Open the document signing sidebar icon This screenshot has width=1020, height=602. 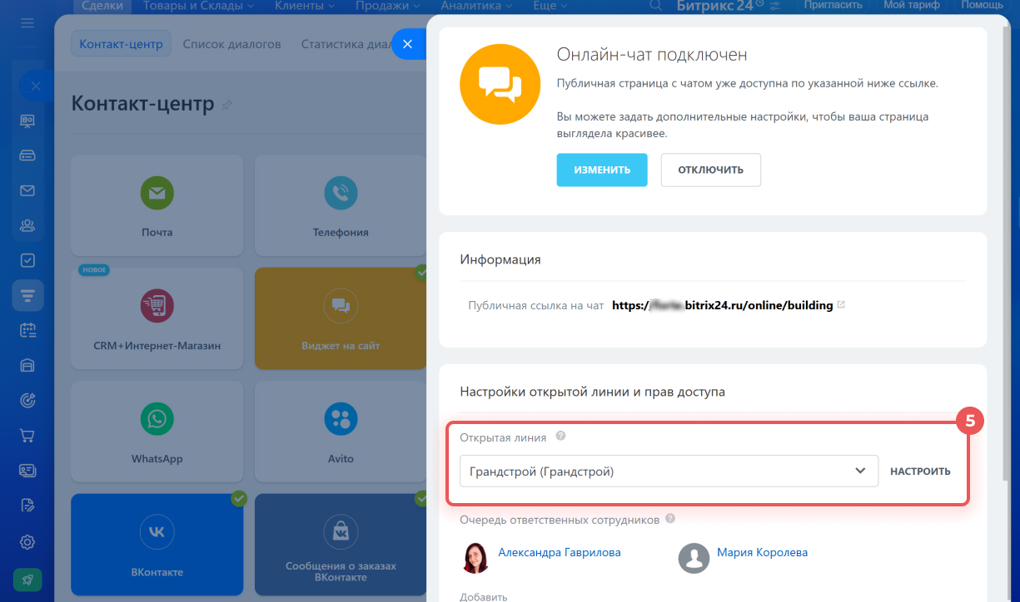27,505
